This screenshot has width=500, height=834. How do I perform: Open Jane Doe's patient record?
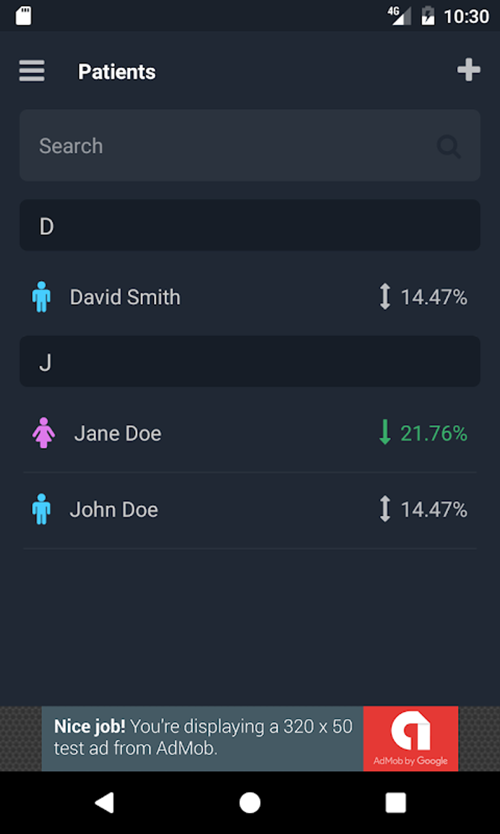click(x=118, y=434)
